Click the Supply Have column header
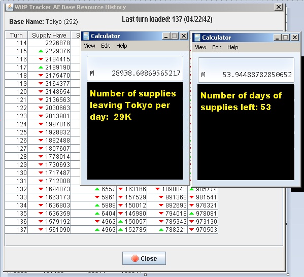Image resolution: width=304 pixels, height=277 pixels. (x=49, y=36)
